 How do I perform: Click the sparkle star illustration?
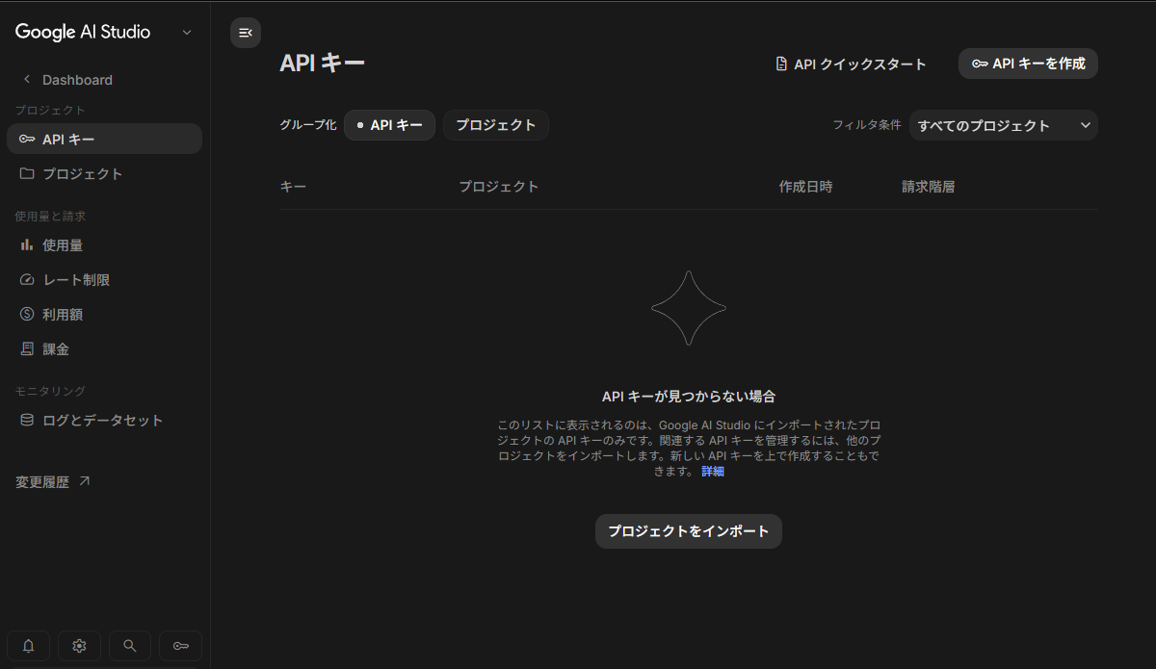[689, 308]
